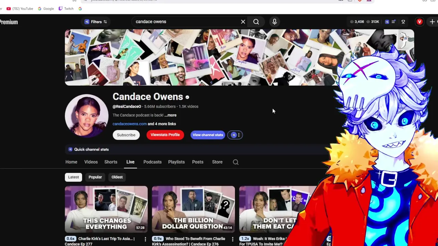
Task: Click the YouTube Premium logo
Action: pyautogui.click(x=9, y=22)
